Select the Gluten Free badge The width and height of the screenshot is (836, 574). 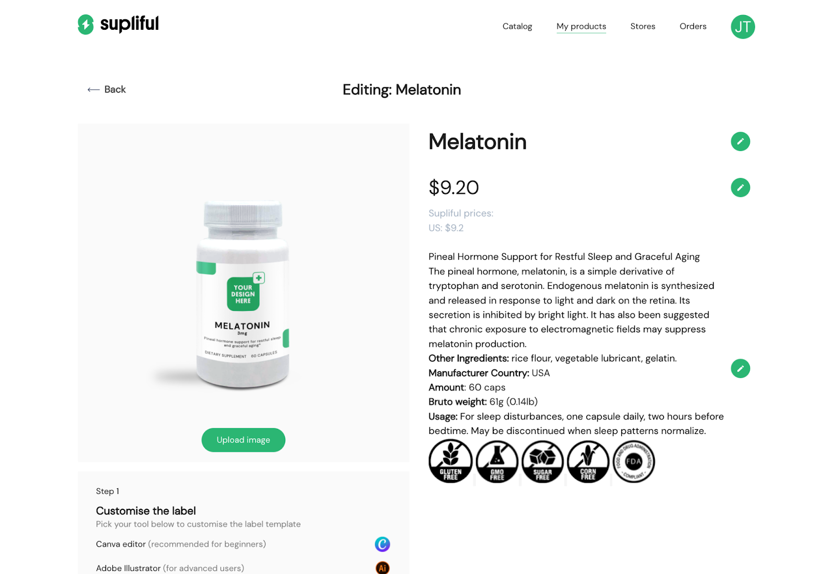[450, 461]
